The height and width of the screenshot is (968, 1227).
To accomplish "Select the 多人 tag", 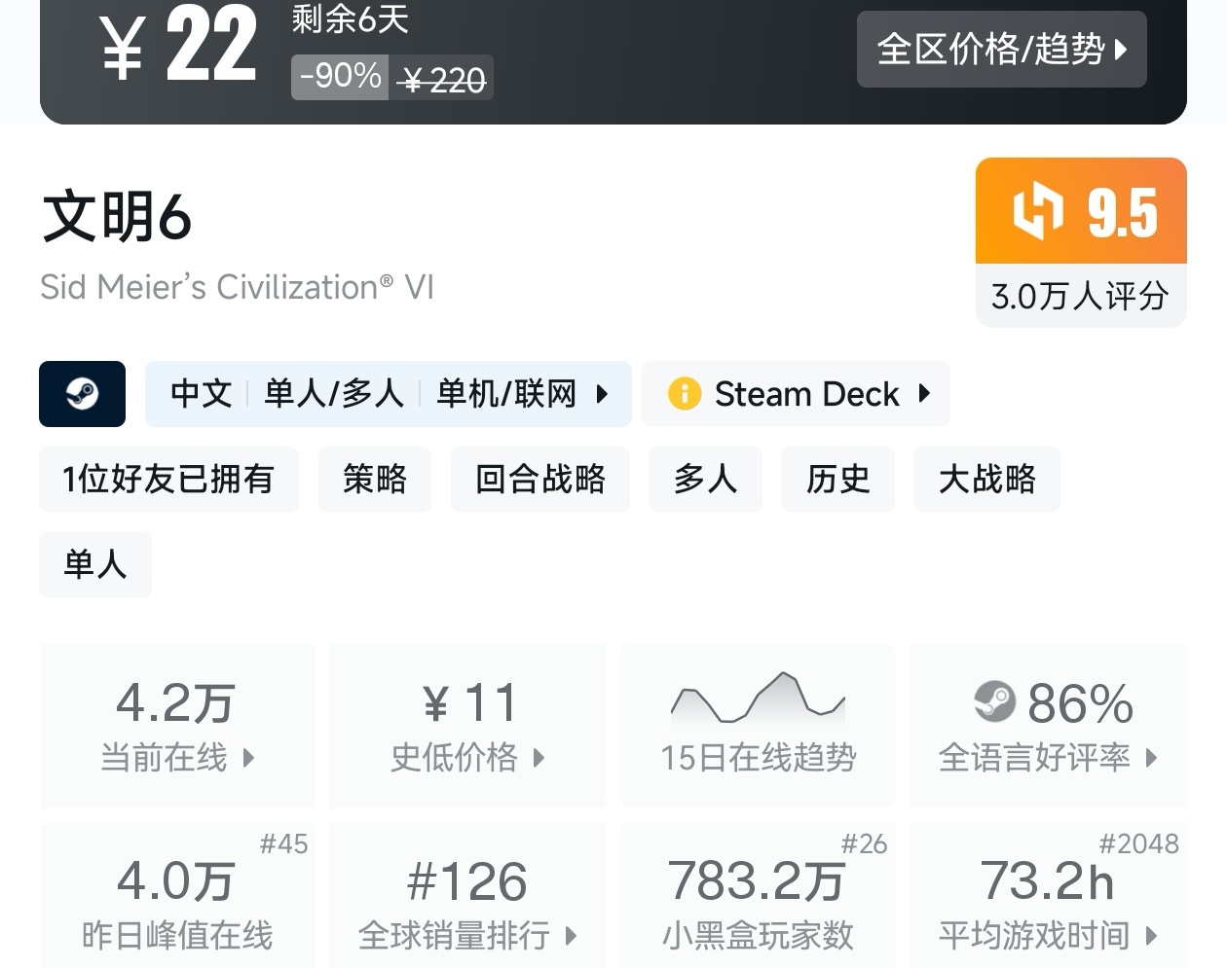I will point(706,479).
